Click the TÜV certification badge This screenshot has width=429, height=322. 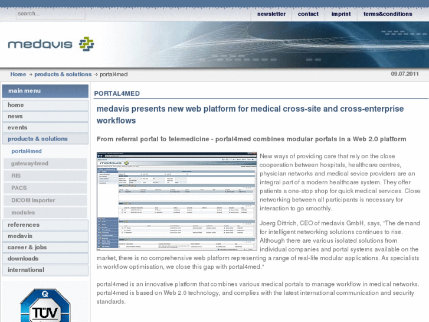pos(45,305)
